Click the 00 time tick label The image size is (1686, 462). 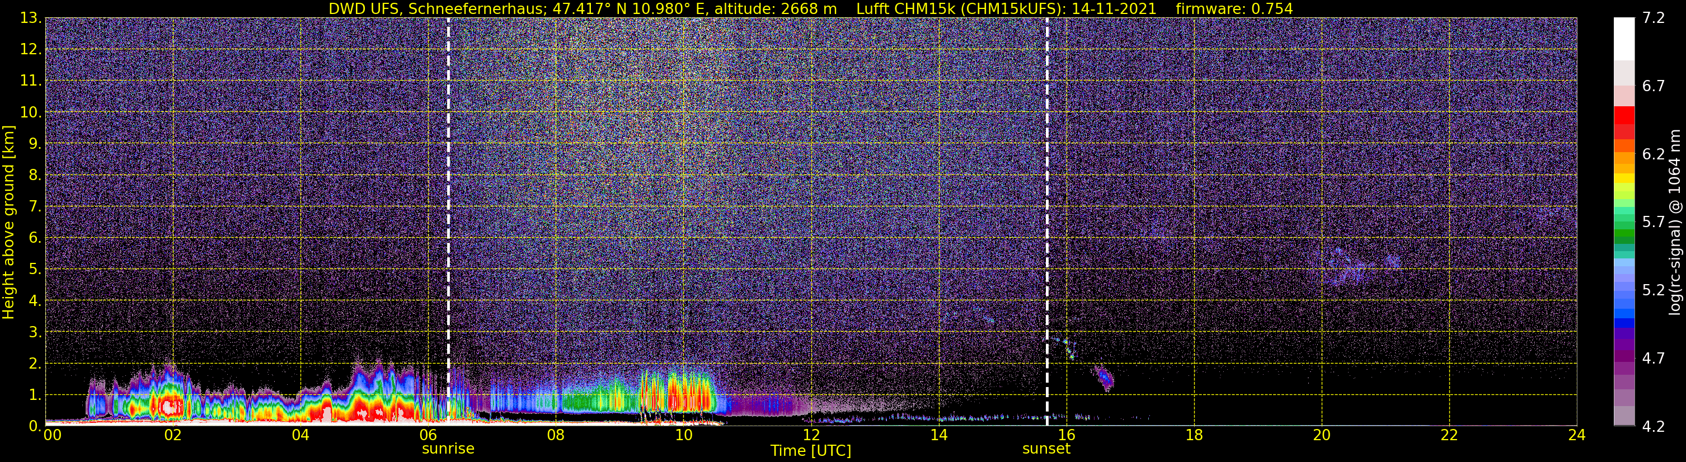coord(53,435)
